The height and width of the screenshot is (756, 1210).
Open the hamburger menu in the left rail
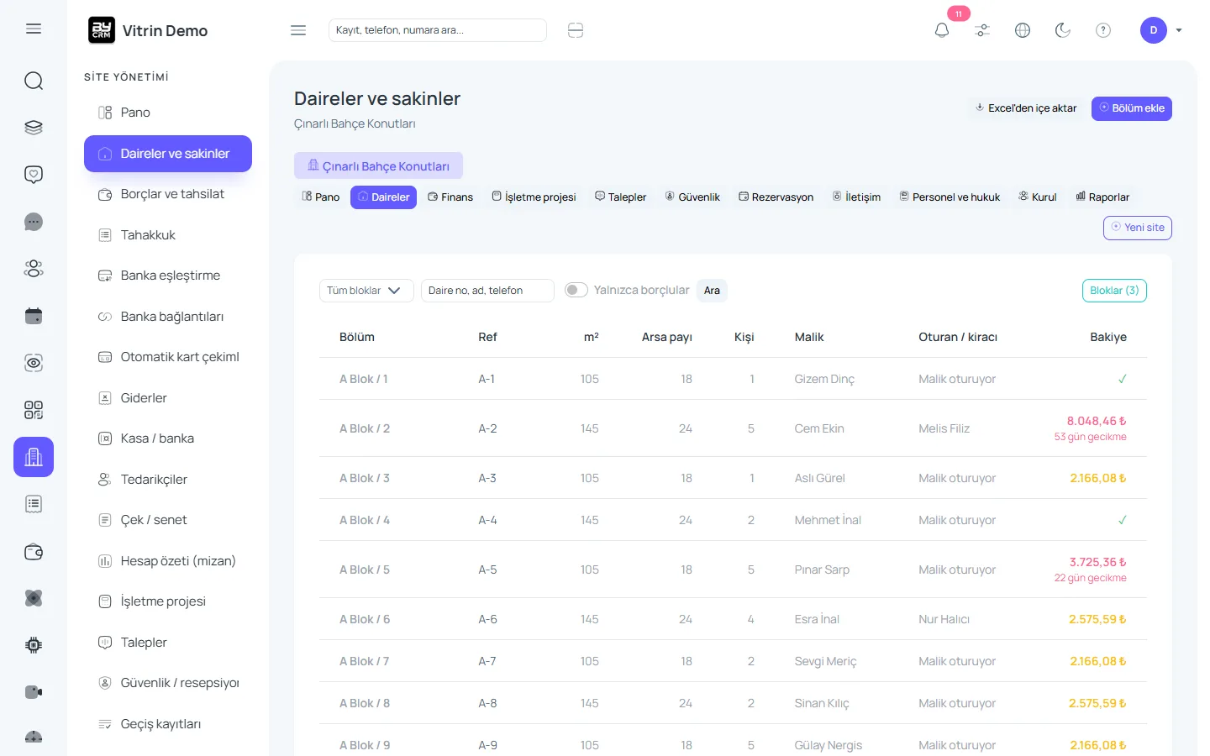[34, 29]
